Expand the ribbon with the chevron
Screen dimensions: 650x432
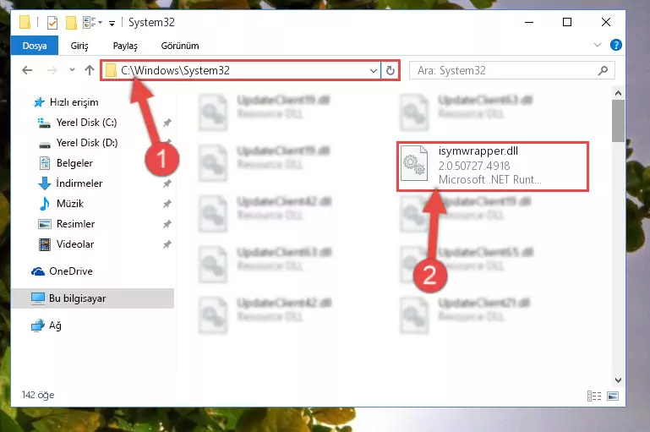tap(598, 45)
